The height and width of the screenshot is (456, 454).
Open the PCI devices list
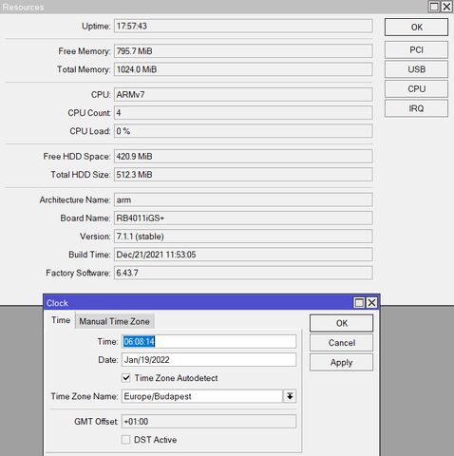416,49
